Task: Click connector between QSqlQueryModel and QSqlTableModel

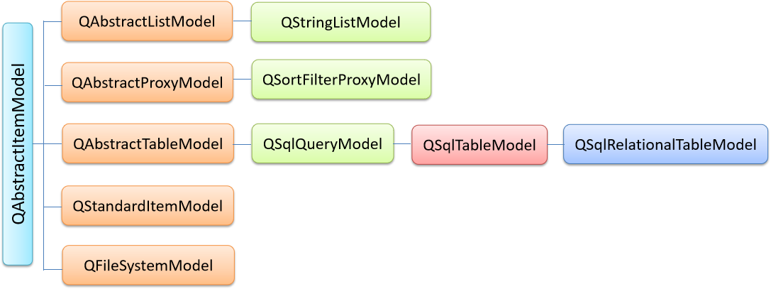Action: click(x=402, y=143)
